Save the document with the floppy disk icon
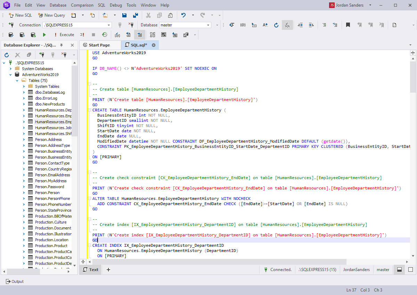This screenshot has width=417, height=295. pos(124,15)
